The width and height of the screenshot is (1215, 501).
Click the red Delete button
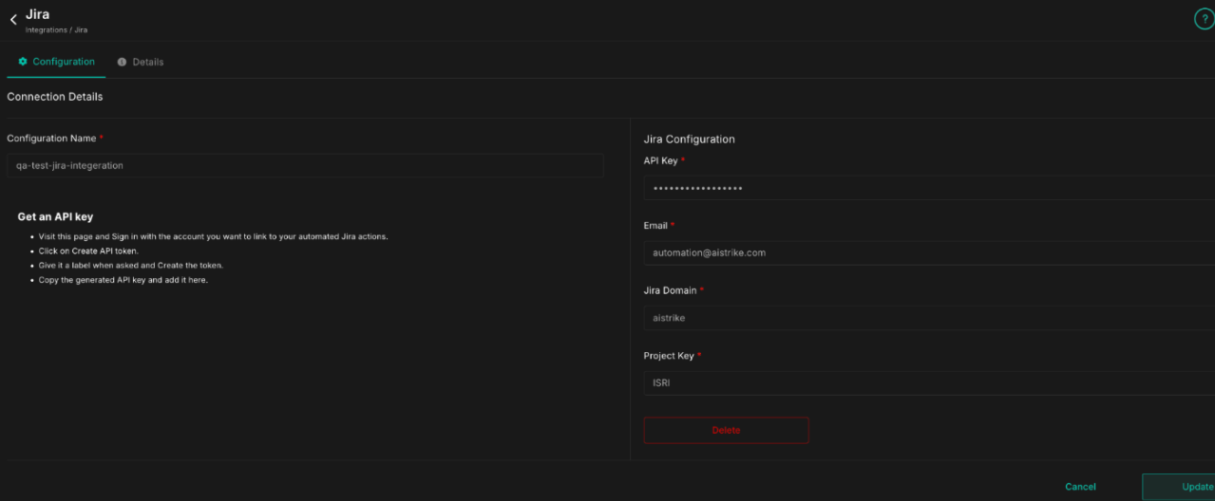click(x=726, y=430)
